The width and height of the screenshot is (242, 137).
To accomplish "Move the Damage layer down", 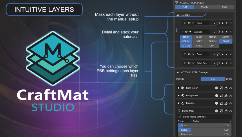I will 226,32.
